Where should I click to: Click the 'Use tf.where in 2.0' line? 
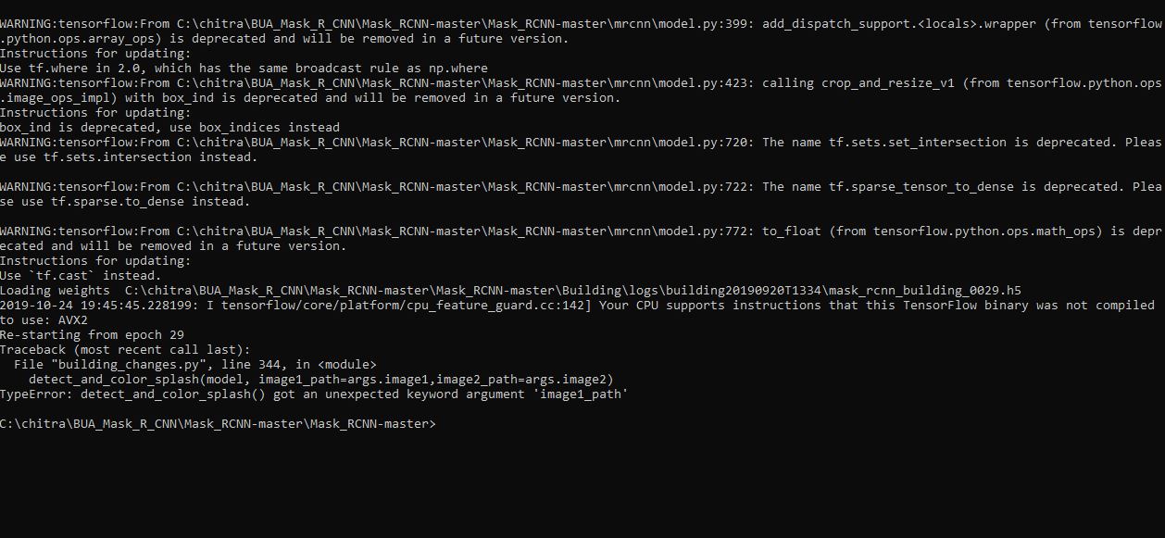click(244, 69)
